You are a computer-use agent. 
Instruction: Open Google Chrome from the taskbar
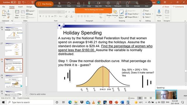tap(99, 102)
